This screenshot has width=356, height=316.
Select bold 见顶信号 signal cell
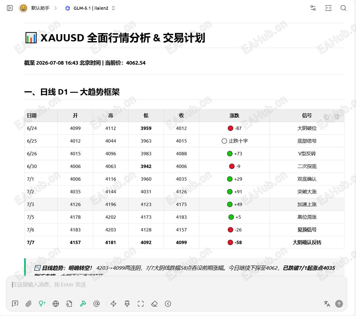pyautogui.click(x=307, y=230)
